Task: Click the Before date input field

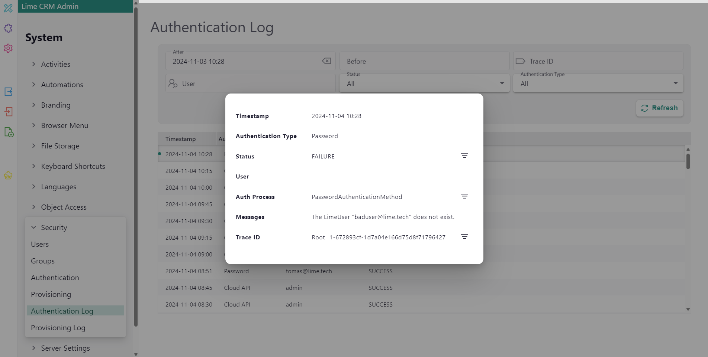Action: coord(424,61)
